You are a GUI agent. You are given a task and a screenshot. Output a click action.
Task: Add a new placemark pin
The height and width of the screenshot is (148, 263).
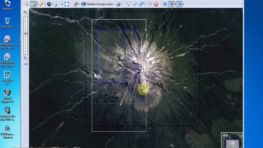pos(129,4)
